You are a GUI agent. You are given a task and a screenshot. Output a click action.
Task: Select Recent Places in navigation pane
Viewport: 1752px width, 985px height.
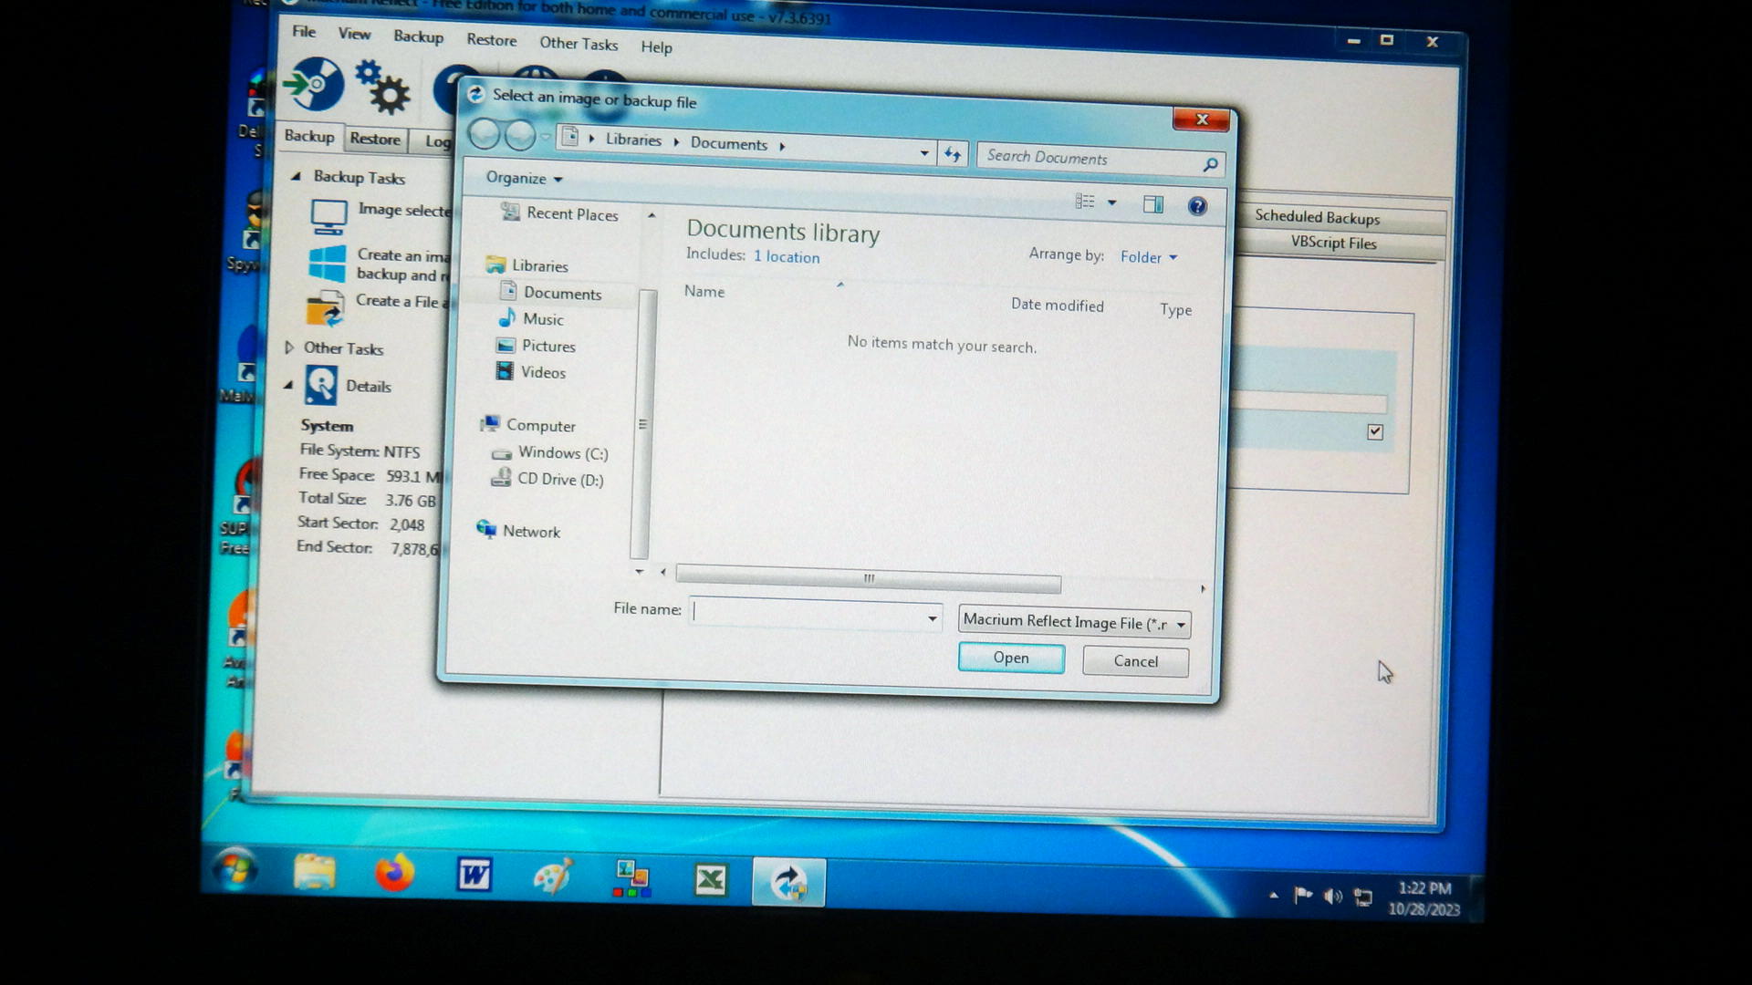[559, 213]
